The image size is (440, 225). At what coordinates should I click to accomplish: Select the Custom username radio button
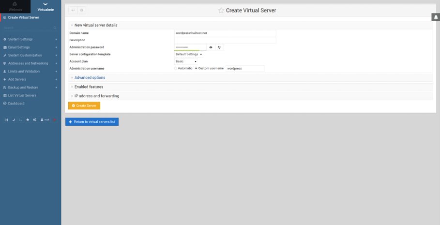tap(196, 68)
